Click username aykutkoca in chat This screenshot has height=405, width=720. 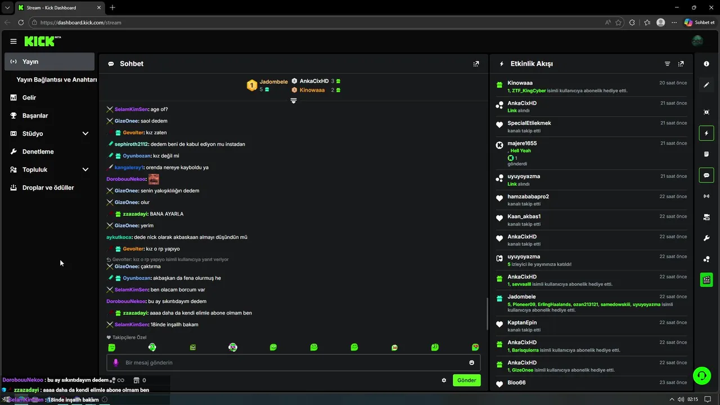coord(119,237)
